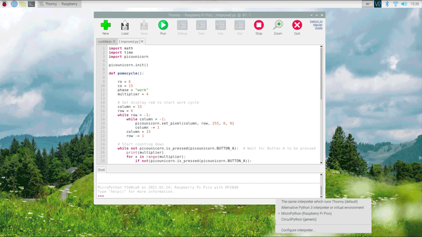
Task: Start the Debug tool
Action: (x=182, y=25)
